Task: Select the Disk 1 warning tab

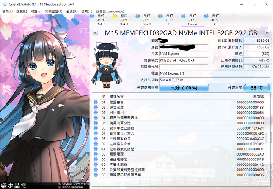Action: point(124,20)
